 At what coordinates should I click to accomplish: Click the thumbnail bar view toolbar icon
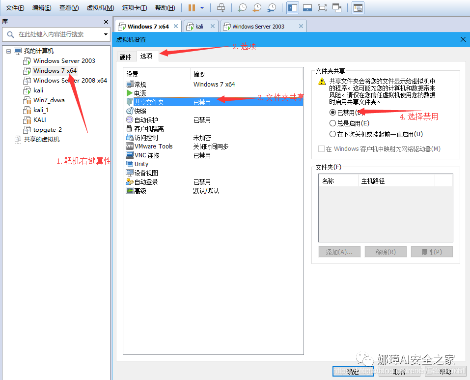[307, 8]
